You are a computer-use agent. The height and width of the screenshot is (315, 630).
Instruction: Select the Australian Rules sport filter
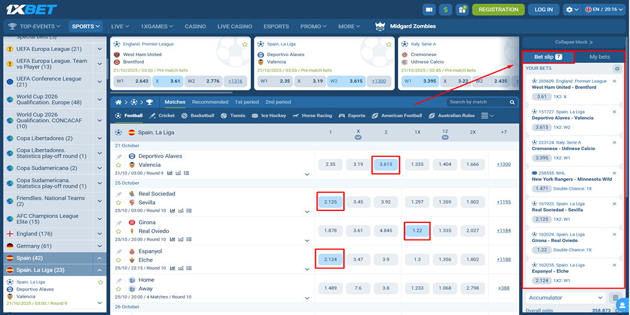[x=452, y=116]
